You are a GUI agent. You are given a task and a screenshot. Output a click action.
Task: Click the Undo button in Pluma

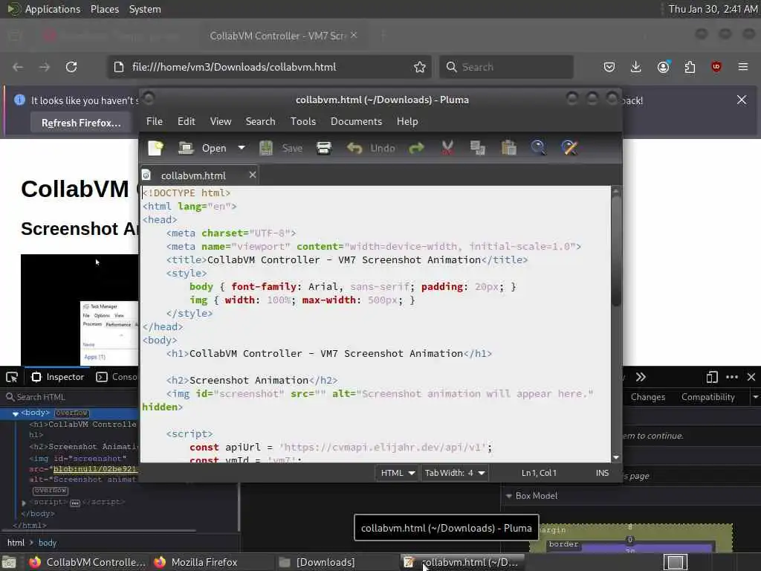(x=371, y=148)
